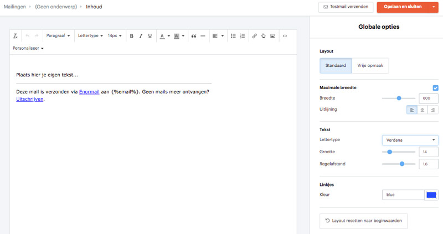Viewport: 443px width, 234px height.
Task: Go to Mailingen in breadcrumb
Action: (x=15, y=7)
